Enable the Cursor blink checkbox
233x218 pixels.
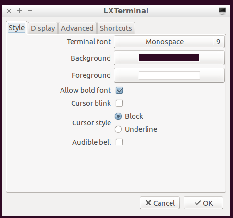119,103
